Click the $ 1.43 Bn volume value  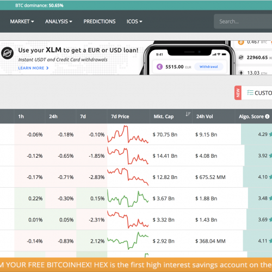point(206,220)
